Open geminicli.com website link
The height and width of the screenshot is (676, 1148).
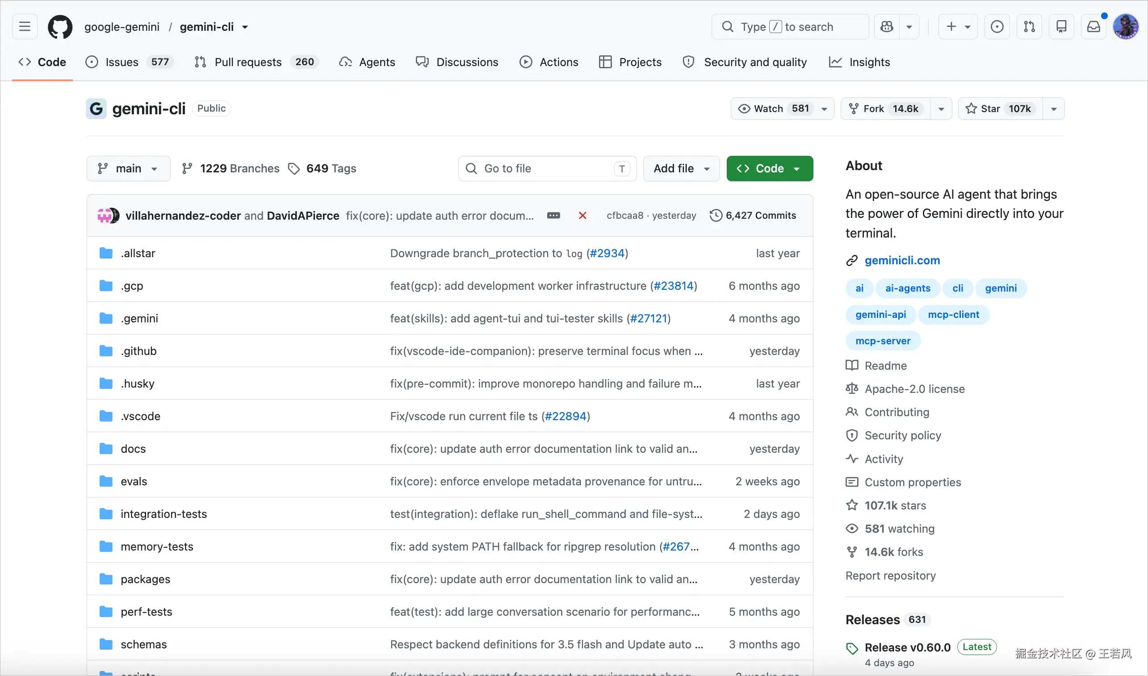902,261
